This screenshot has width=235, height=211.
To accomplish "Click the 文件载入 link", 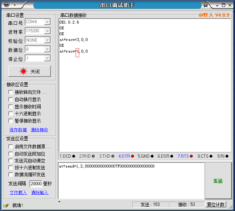I will coord(19,193).
